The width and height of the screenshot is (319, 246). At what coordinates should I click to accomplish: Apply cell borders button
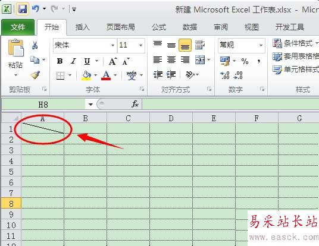click(60, 75)
